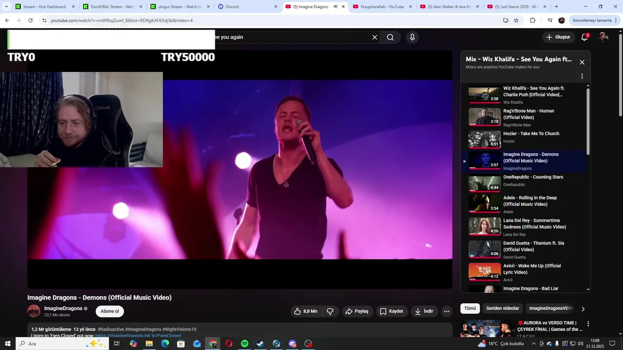The image size is (623, 350).
Task: Open Mix playlist three-dot options
Action: click(582, 76)
